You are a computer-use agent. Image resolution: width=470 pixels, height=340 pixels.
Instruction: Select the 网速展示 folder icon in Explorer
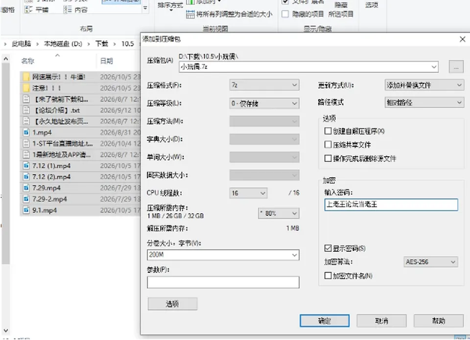click(26, 77)
